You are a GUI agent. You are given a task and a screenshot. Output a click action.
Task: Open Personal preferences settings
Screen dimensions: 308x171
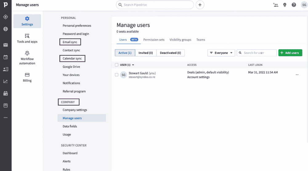coord(77,26)
